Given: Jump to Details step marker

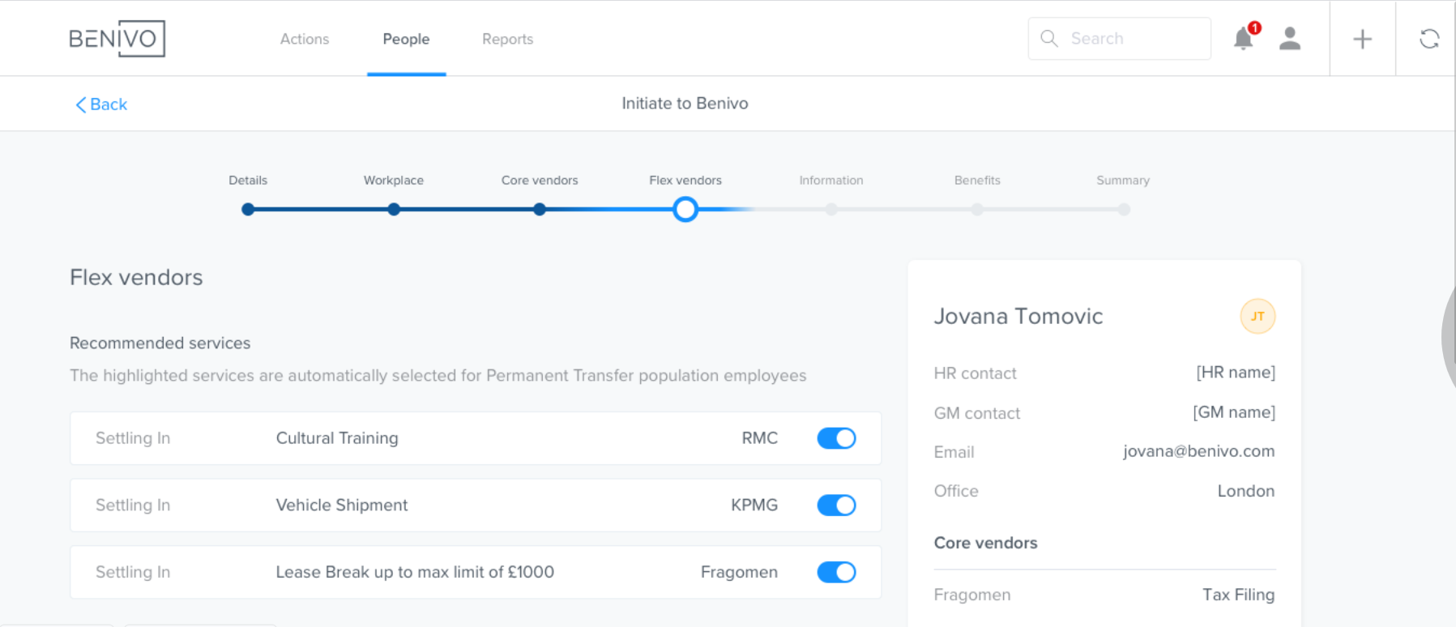Looking at the screenshot, I should [x=248, y=209].
